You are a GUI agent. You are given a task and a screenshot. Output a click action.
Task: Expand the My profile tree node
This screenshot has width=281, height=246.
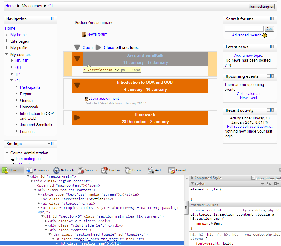(7, 47)
